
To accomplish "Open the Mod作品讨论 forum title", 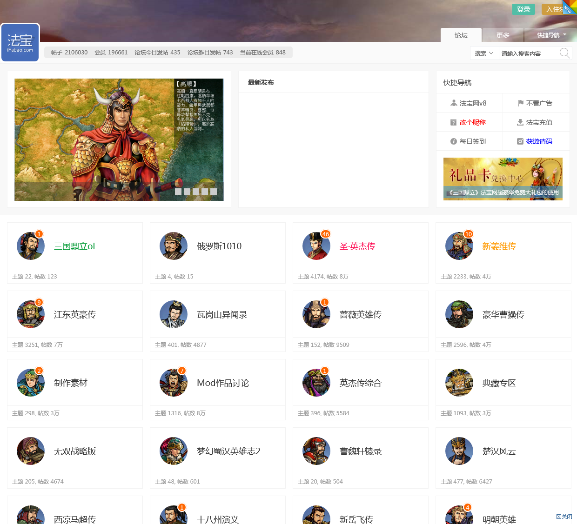I will coord(223,383).
